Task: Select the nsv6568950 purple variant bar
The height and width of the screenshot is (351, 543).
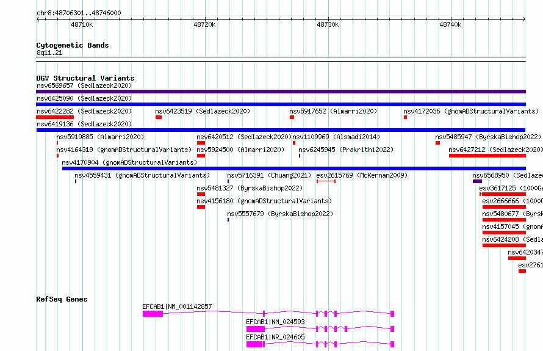Action: (478, 181)
